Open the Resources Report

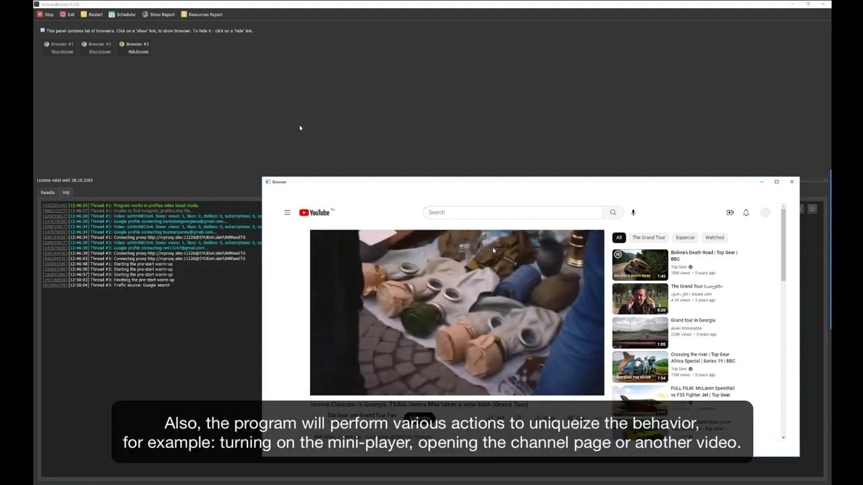pos(202,14)
